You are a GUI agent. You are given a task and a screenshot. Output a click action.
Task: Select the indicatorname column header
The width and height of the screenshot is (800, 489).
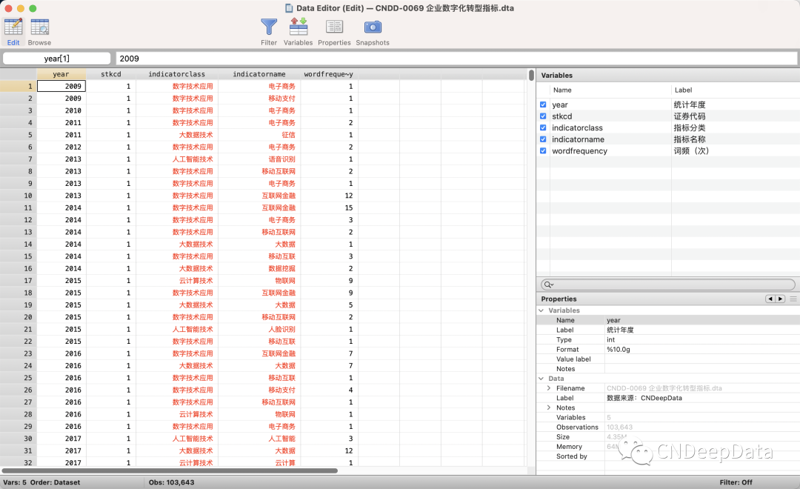tap(259, 74)
